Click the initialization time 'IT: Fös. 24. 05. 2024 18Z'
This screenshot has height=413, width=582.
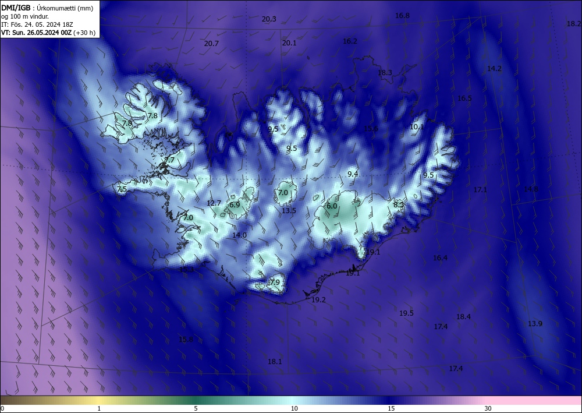37,24
